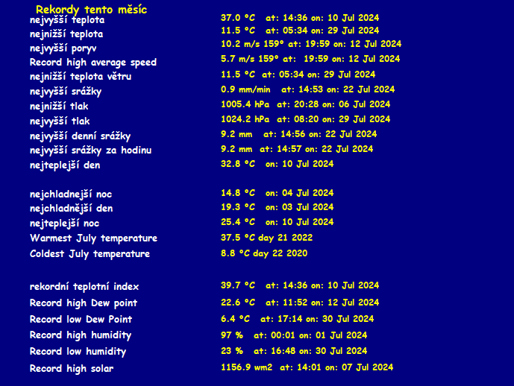Select the 'rekordní teplotní index' label

click(x=84, y=287)
